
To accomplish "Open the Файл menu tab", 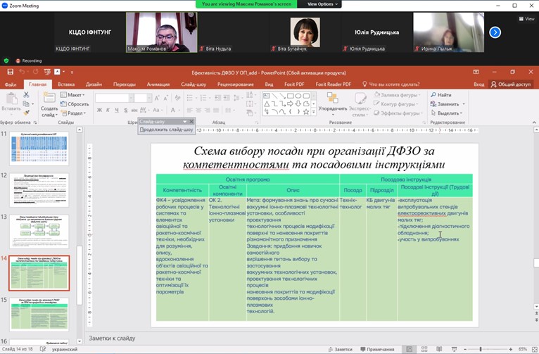I will [11, 84].
